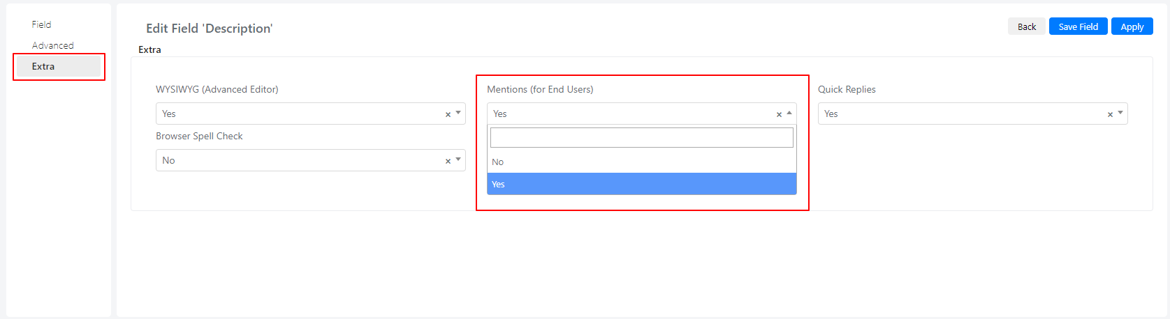The width and height of the screenshot is (1170, 319).
Task: Collapse the Mentions dropdown arrow
Action: click(x=789, y=113)
